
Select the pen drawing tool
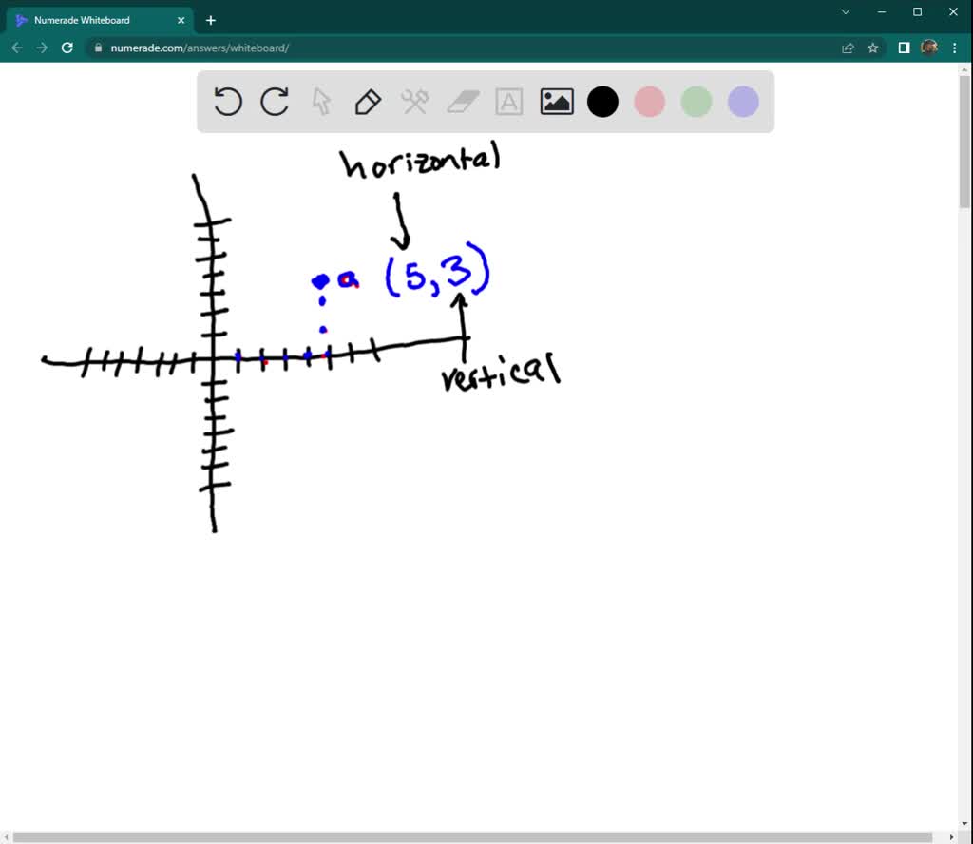368,102
